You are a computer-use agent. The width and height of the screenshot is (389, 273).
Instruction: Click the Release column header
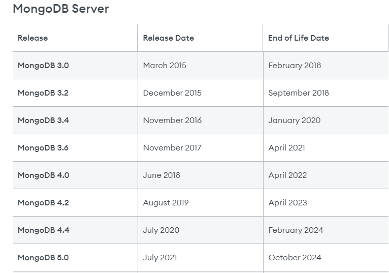pyautogui.click(x=33, y=38)
